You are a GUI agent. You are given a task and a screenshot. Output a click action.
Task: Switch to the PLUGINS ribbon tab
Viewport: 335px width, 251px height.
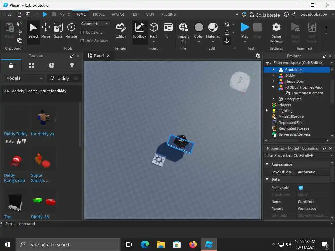[x=168, y=14]
